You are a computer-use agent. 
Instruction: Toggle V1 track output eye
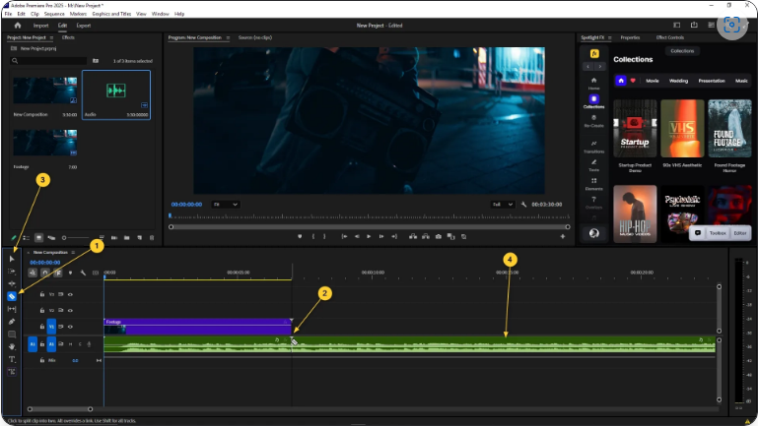click(70, 327)
